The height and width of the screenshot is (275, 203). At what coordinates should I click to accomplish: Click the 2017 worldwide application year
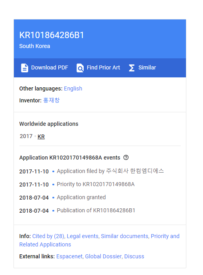click(26, 136)
